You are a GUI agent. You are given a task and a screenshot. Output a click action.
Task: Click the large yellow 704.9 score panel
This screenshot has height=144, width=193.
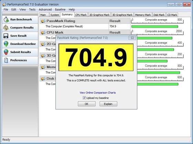point(96,58)
